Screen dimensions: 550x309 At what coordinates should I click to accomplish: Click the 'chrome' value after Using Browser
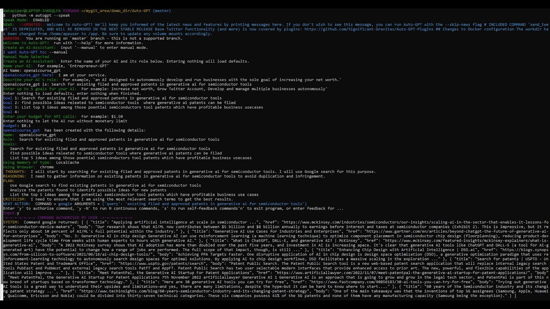tap(47, 167)
